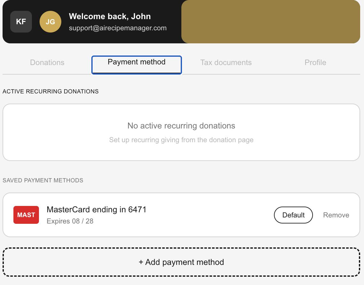This screenshot has width=364, height=285.
Task: Click the No active recurring donations message
Action: [x=181, y=126]
